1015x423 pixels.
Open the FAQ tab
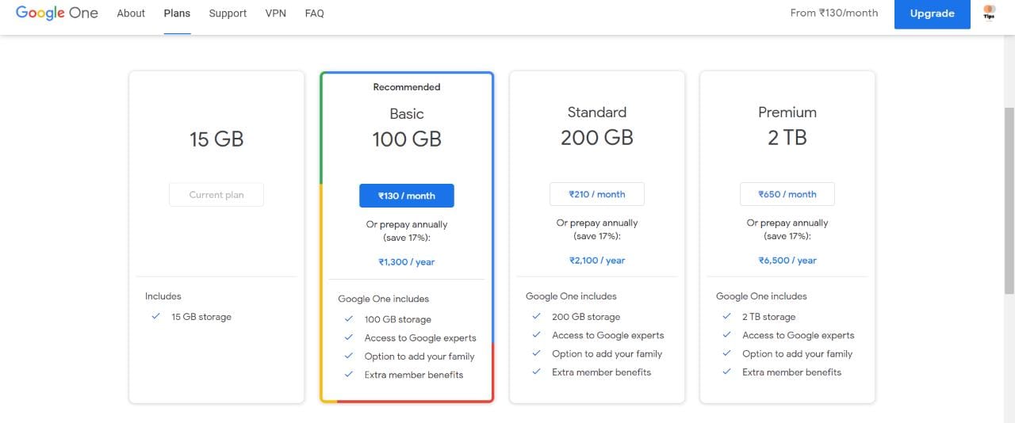(314, 13)
